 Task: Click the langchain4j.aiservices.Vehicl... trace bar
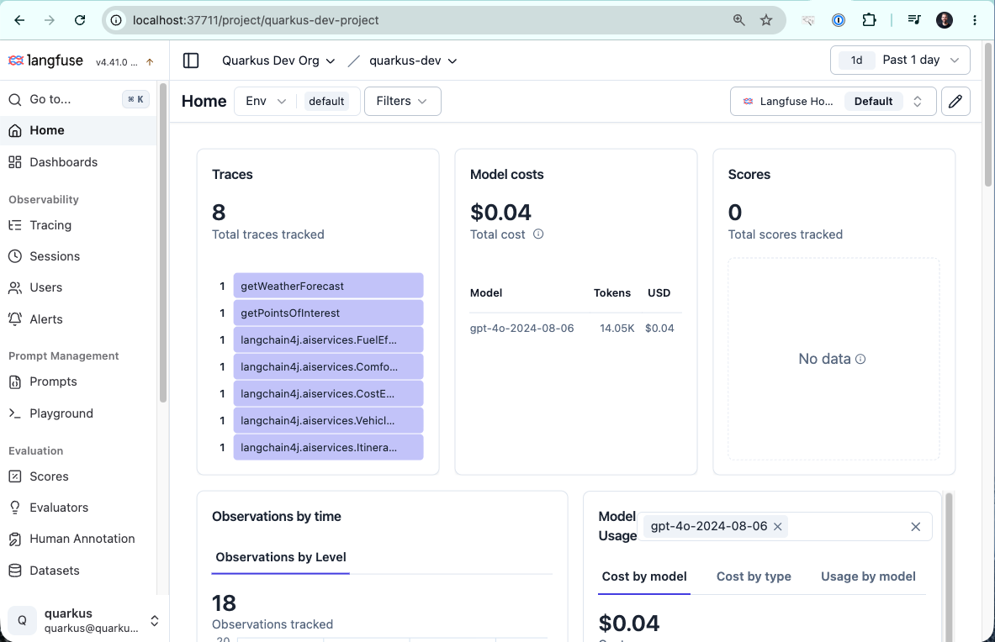328,421
